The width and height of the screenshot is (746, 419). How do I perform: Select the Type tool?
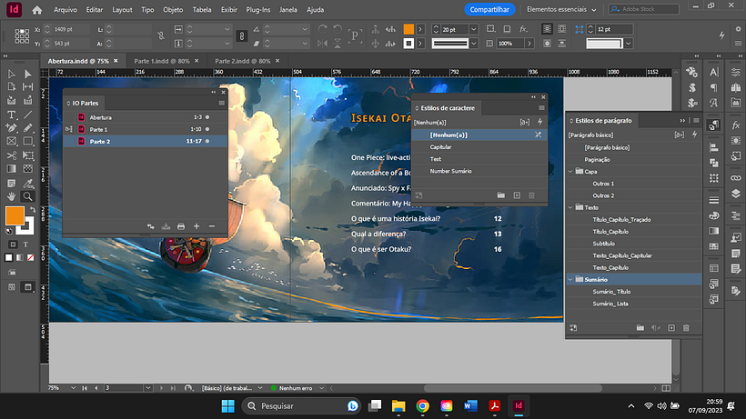[x=12, y=115]
